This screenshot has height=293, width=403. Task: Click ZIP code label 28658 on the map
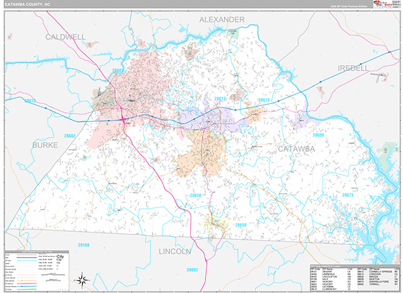point(195,196)
